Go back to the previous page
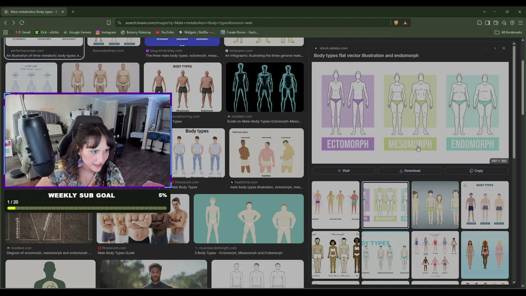The width and height of the screenshot is (526, 296). click(x=5, y=23)
